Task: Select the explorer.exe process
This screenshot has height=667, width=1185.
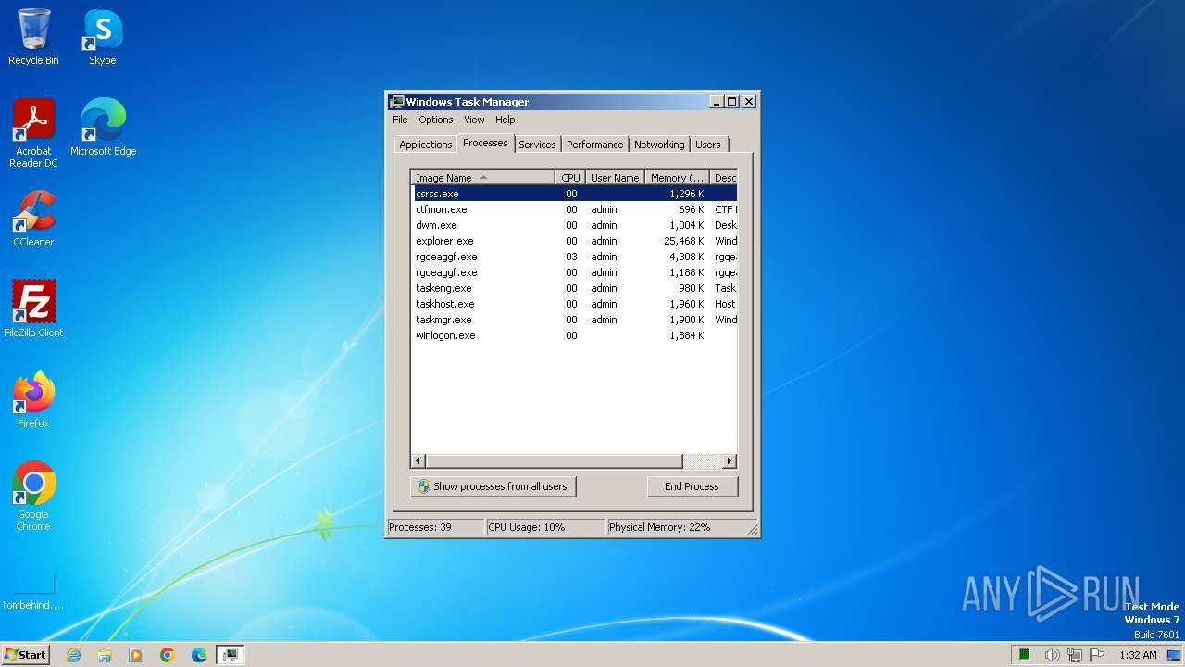Action: [575, 241]
